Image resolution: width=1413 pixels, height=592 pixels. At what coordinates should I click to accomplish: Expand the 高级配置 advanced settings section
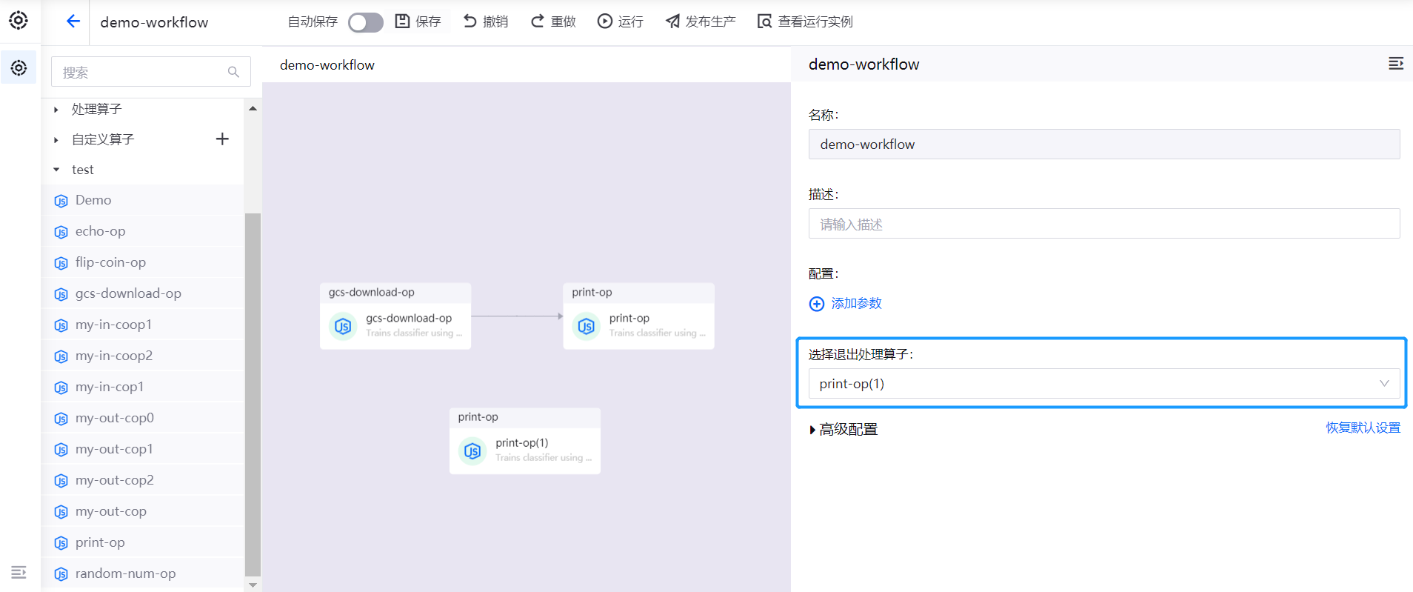click(843, 430)
